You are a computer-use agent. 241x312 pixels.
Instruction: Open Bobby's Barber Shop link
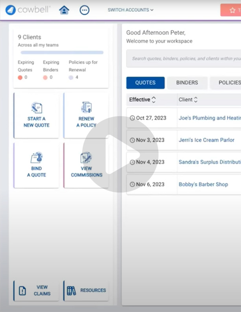tap(203, 184)
